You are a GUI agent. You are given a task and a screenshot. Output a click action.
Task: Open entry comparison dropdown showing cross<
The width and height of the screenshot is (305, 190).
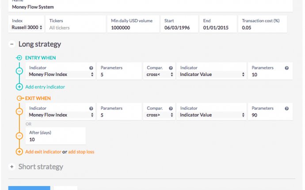pos(159,75)
